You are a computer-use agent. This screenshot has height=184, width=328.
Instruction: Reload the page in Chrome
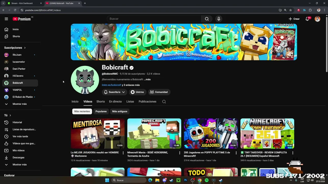click(15, 10)
